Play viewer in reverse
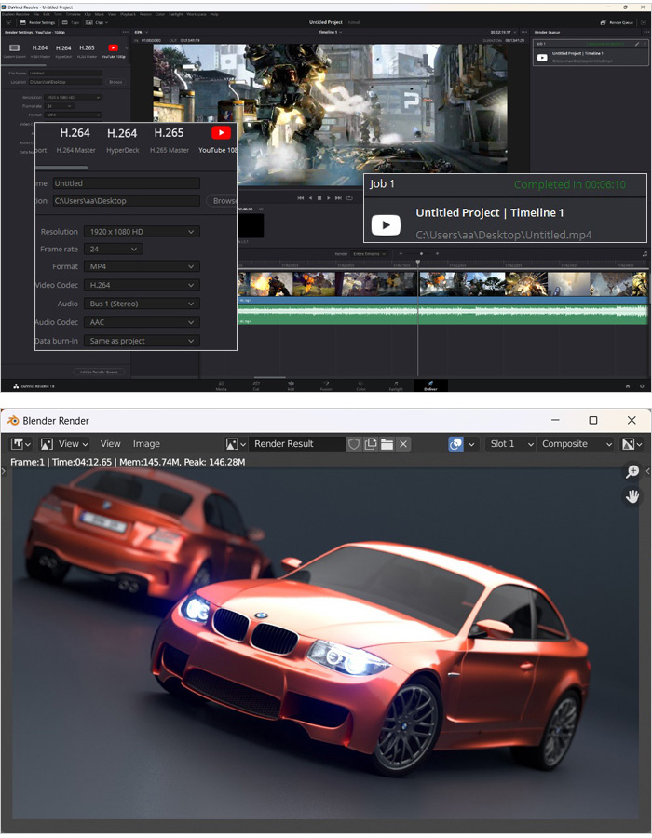Image resolution: width=652 pixels, height=838 pixels. point(310,197)
